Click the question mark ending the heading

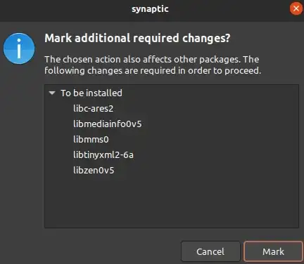[227, 38]
